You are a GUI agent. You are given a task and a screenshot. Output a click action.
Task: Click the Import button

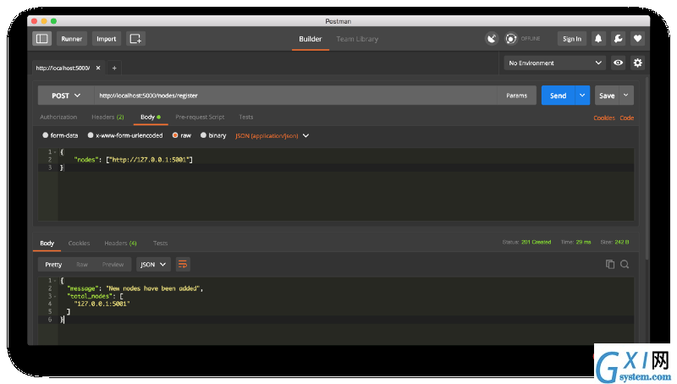pyautogui.click(x=107, y=38)
